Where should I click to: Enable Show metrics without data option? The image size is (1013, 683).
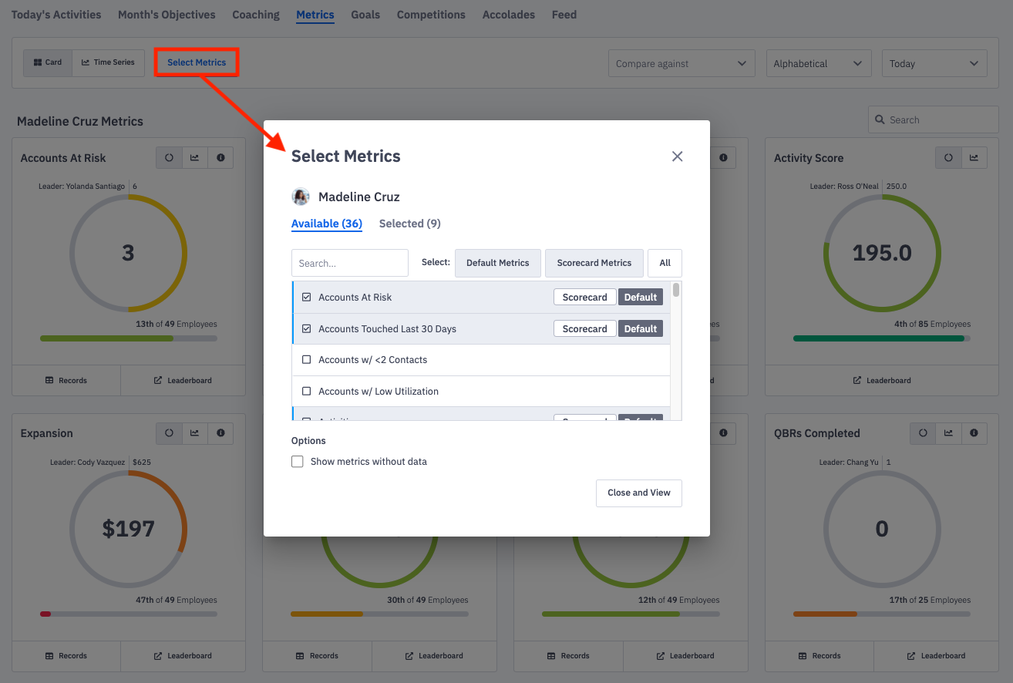tap(298, 462)
